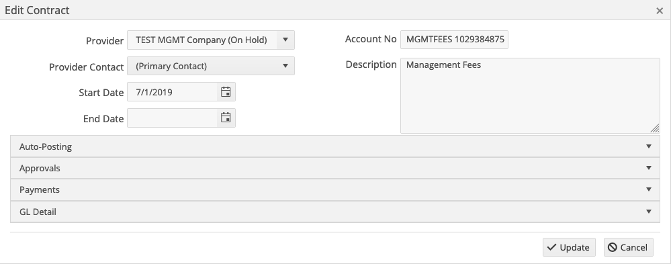Grab the Description resize handle
This screenshot has width=671, height=264.
[655, 128]
